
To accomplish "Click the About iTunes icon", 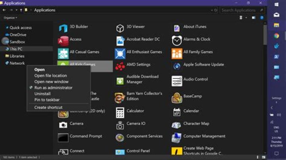I will 176,29.
